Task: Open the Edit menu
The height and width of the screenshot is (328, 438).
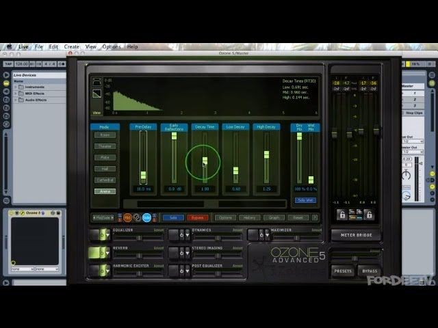Action: point(53,46)
